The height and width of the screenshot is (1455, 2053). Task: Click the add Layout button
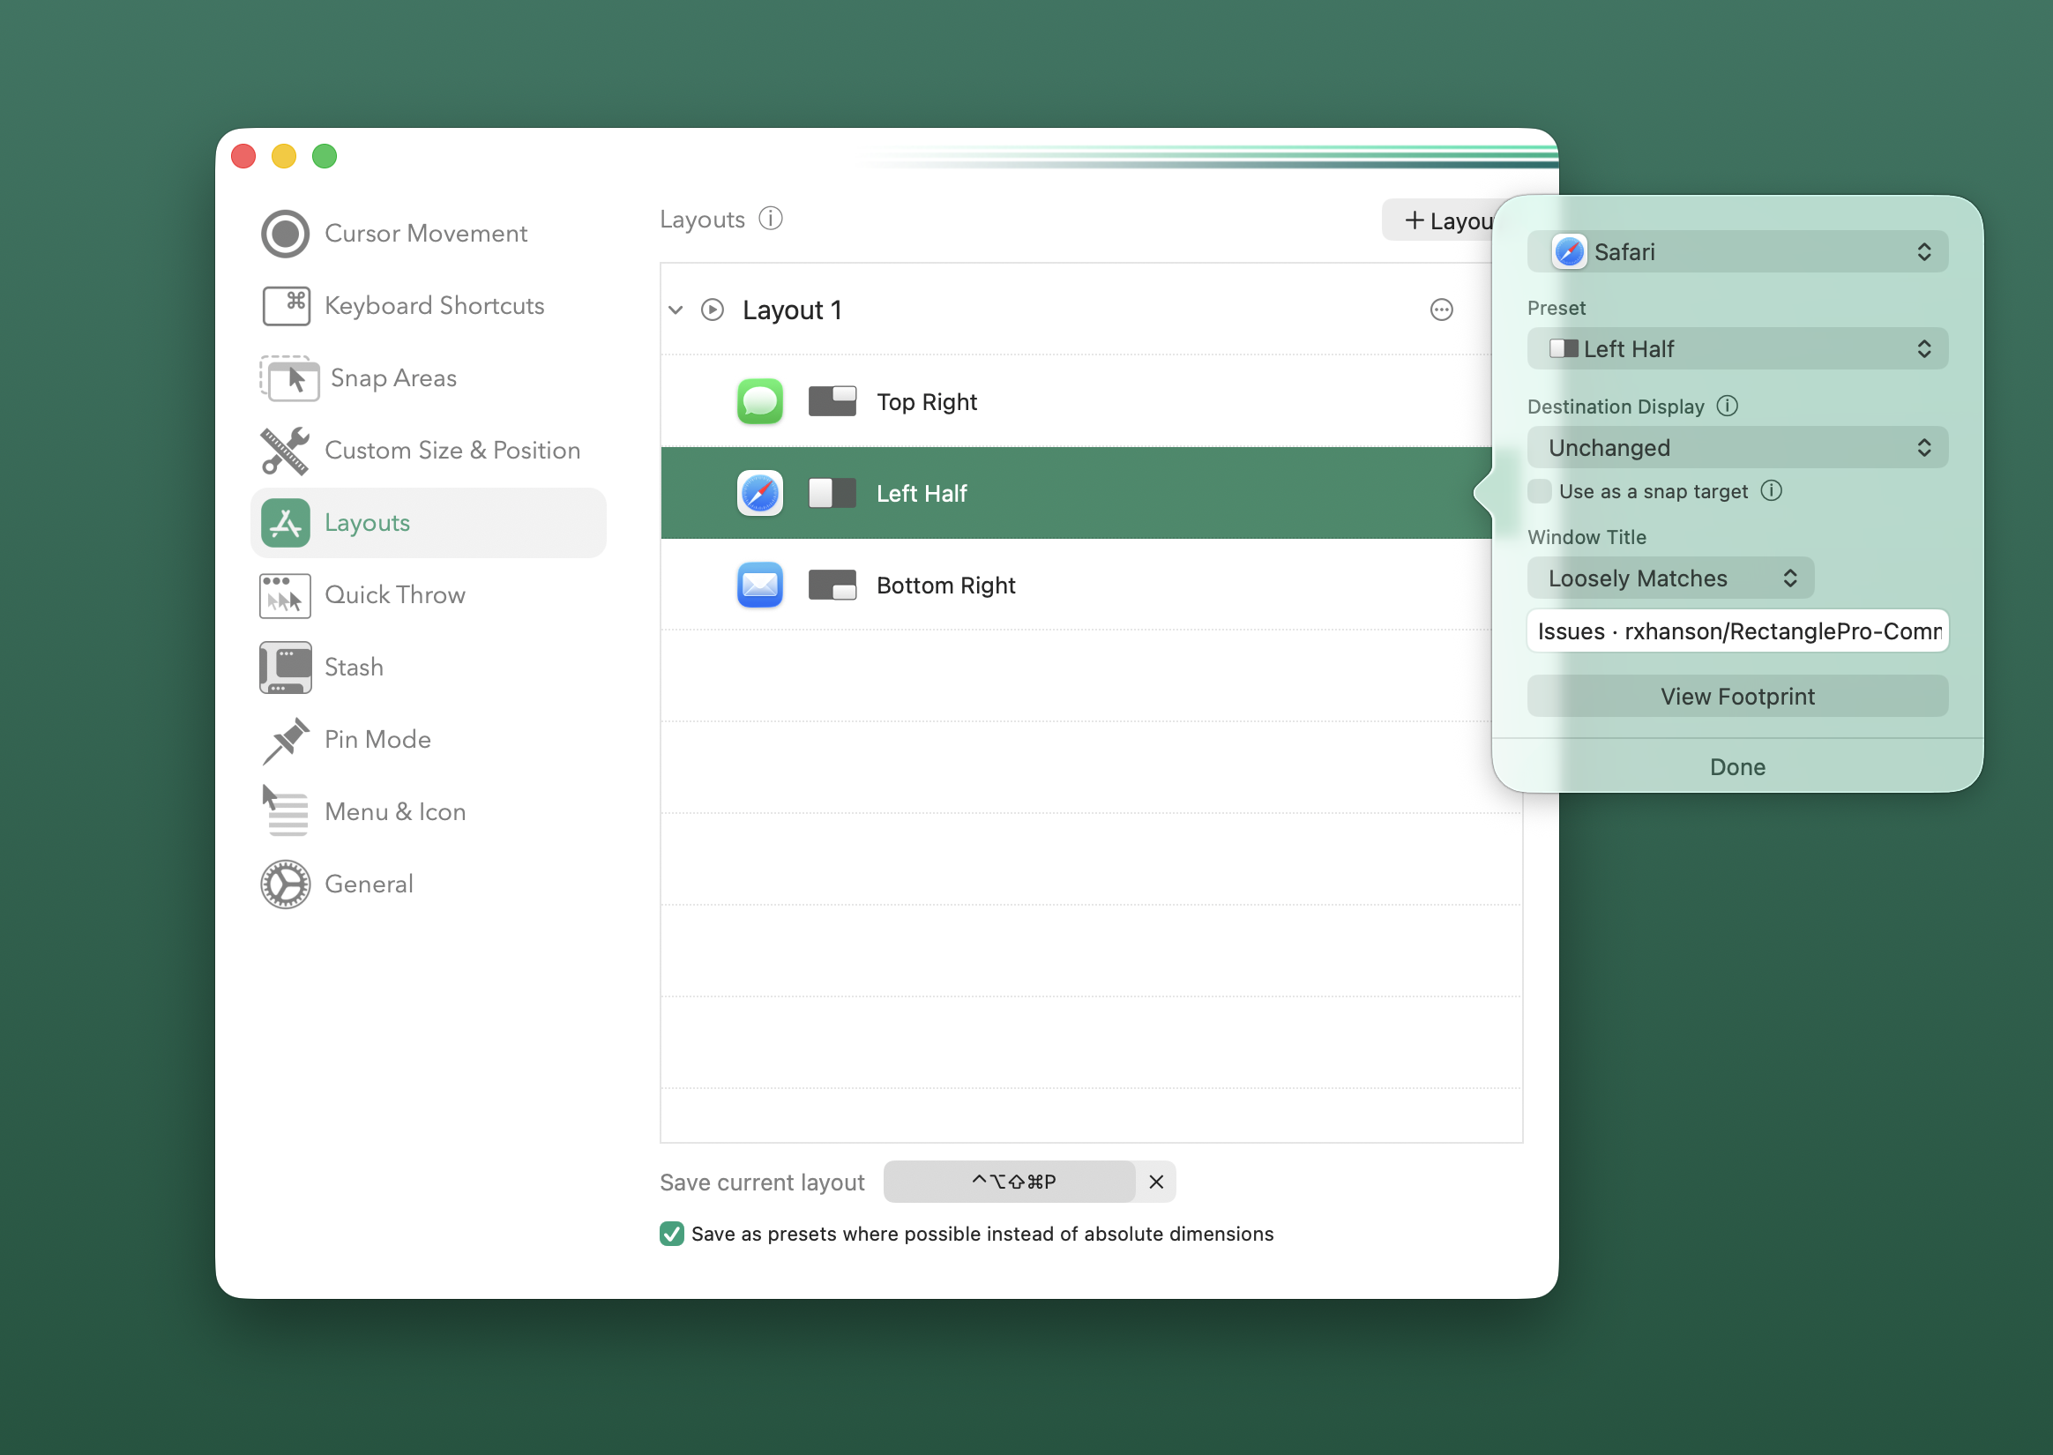tap(1437, 220)
